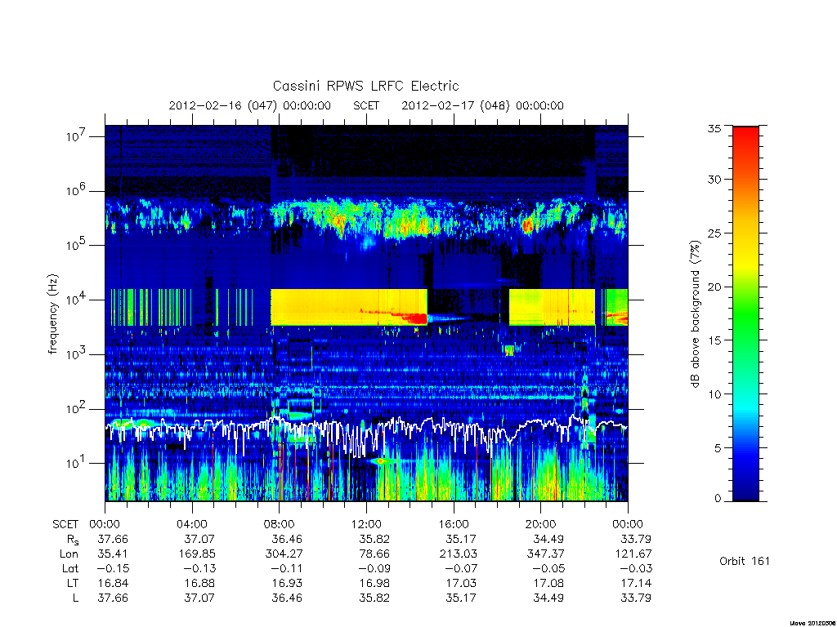Select the 35 label on the colorbar

pyautogui.click(x=714, y=128)
